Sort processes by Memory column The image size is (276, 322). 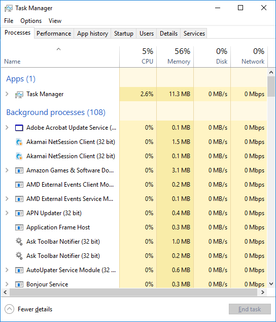[x=175, y=56]
